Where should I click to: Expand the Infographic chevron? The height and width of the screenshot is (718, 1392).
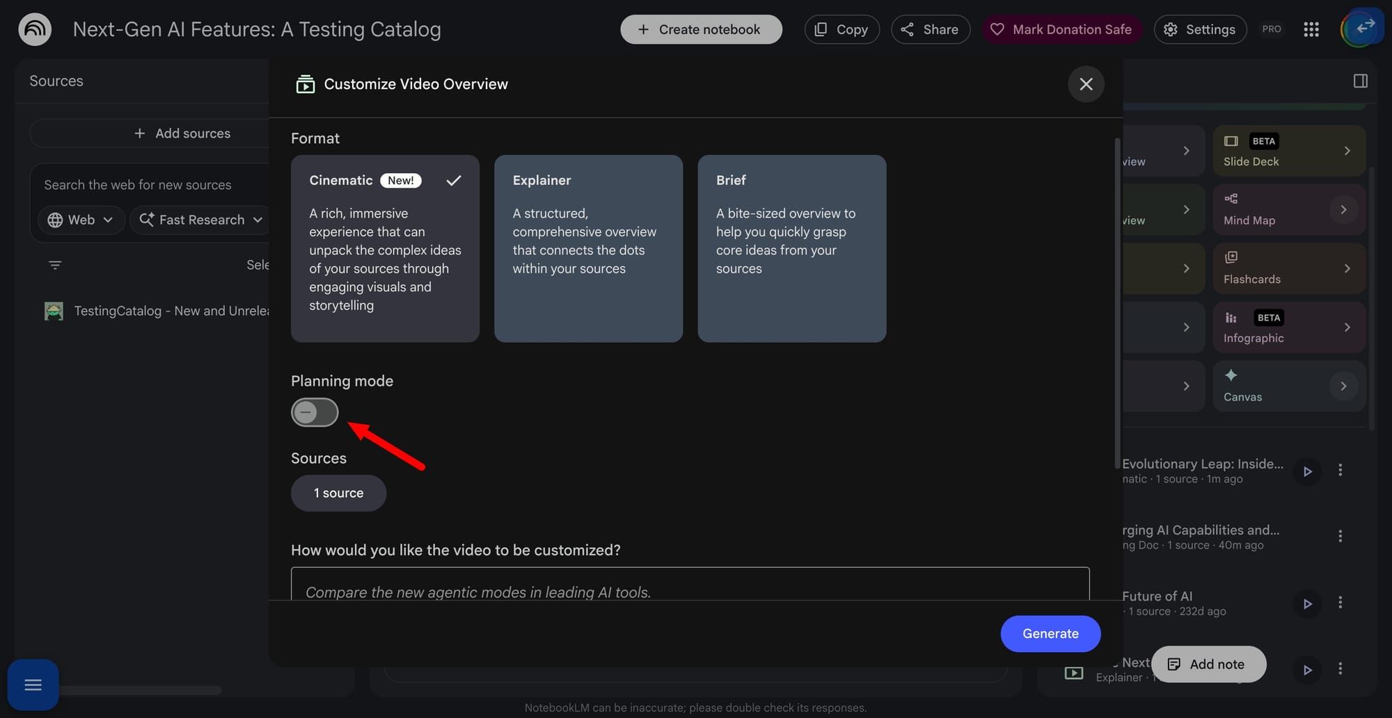click(1347, 327)
